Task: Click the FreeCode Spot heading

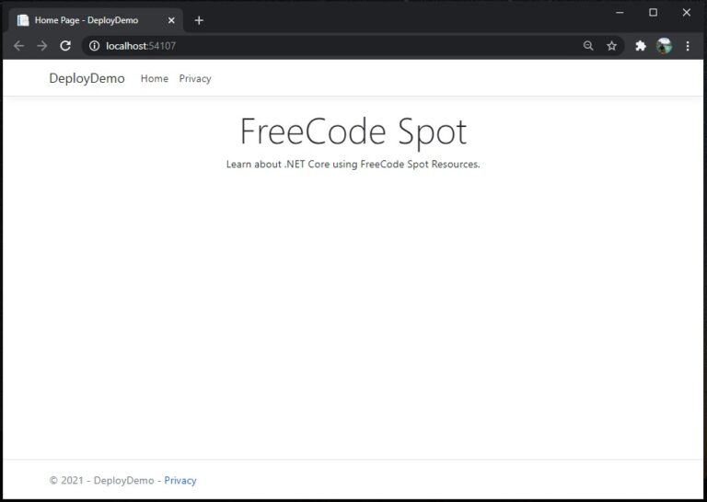Action: point(353,132)
